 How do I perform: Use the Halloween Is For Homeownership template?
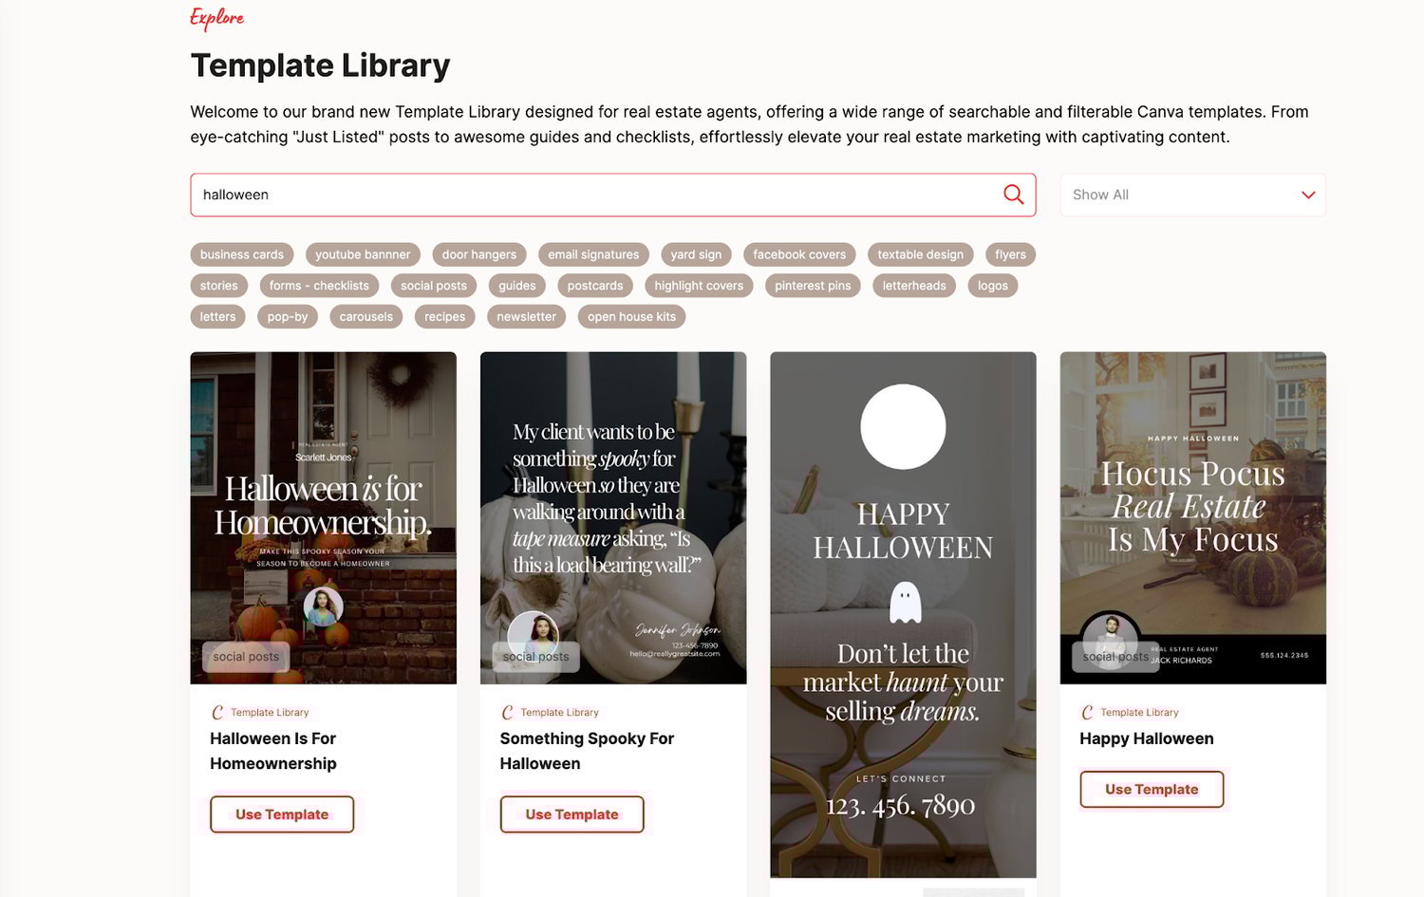tap(282, 814)
